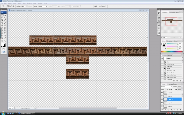Toggle the Anti-alias checkbox
The image size is (184, 115).
(x=27, y=6)
